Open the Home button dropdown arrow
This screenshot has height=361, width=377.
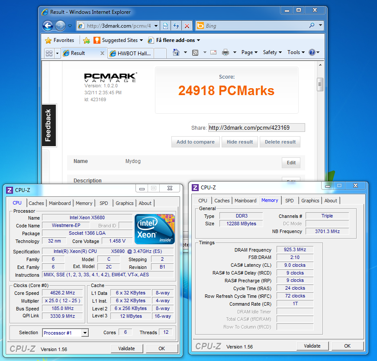(x=185, y=52)
